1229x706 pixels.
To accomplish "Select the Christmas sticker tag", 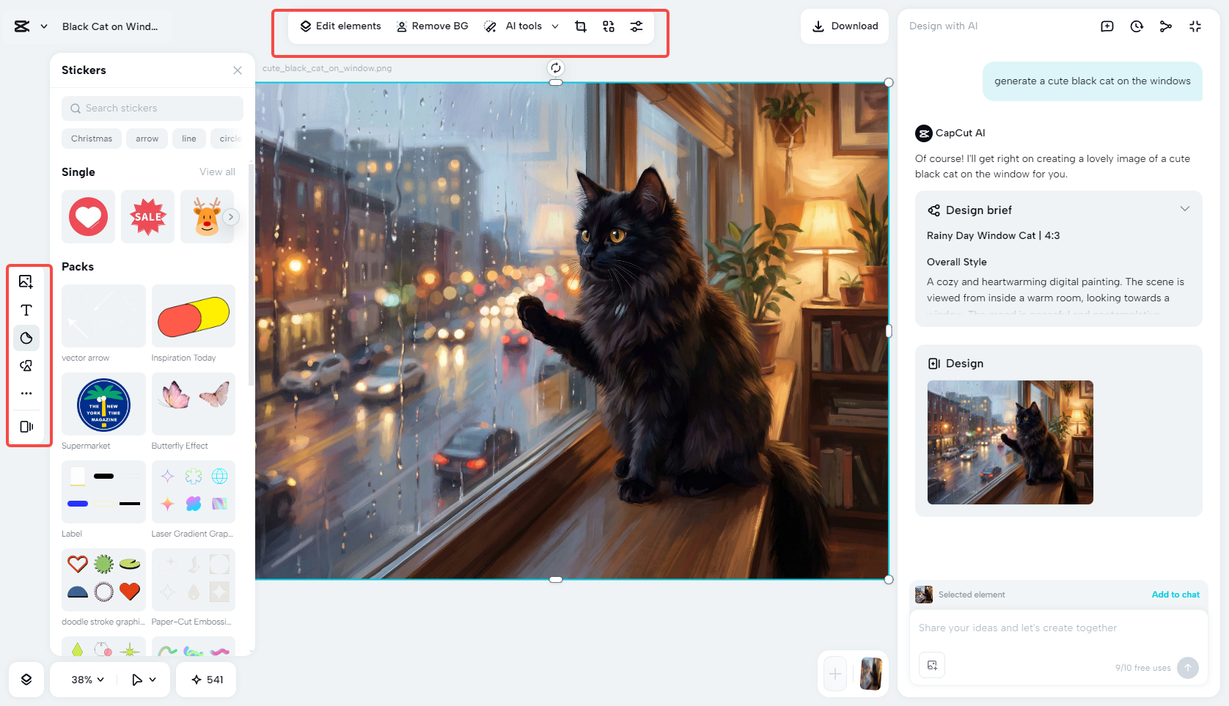I will (x=92, y=139).
